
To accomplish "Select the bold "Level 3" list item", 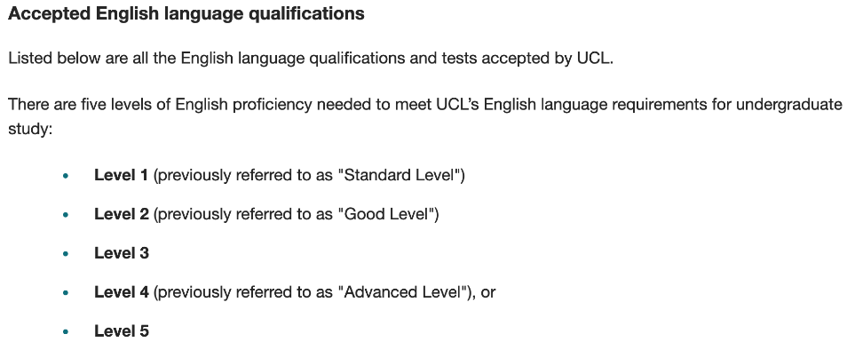I will [x=122, y=253].
